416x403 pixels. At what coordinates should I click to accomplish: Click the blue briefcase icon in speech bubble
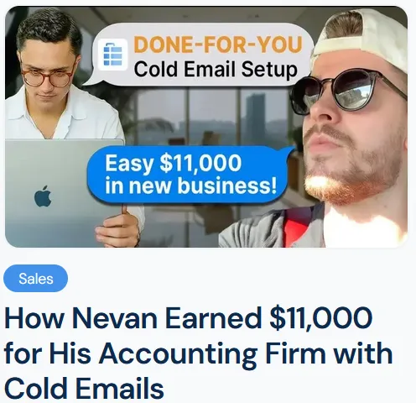coord(113,55)
